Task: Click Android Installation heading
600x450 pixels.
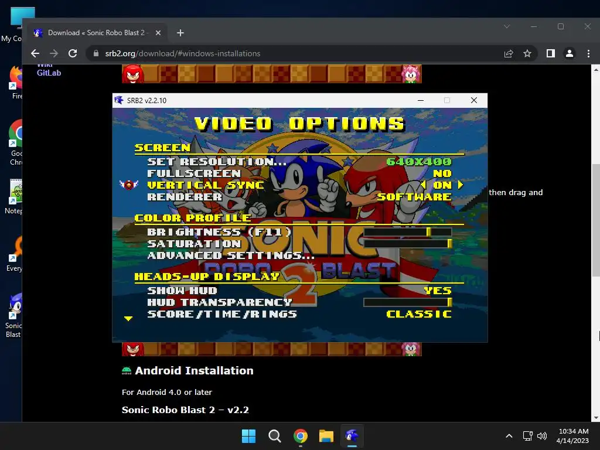Action: tap(194, 371)
